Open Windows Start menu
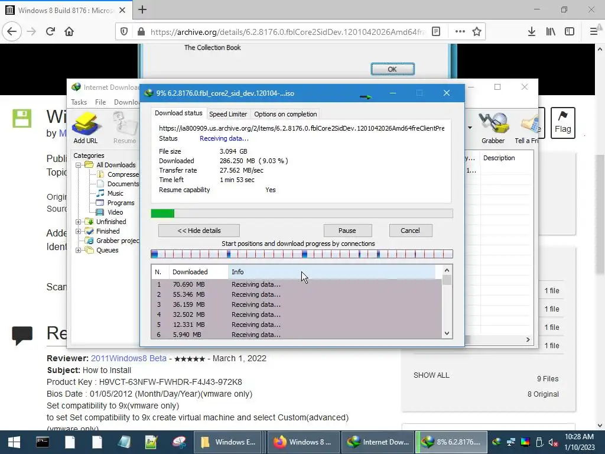The image size is (605, 454). (x=14, y=442)
